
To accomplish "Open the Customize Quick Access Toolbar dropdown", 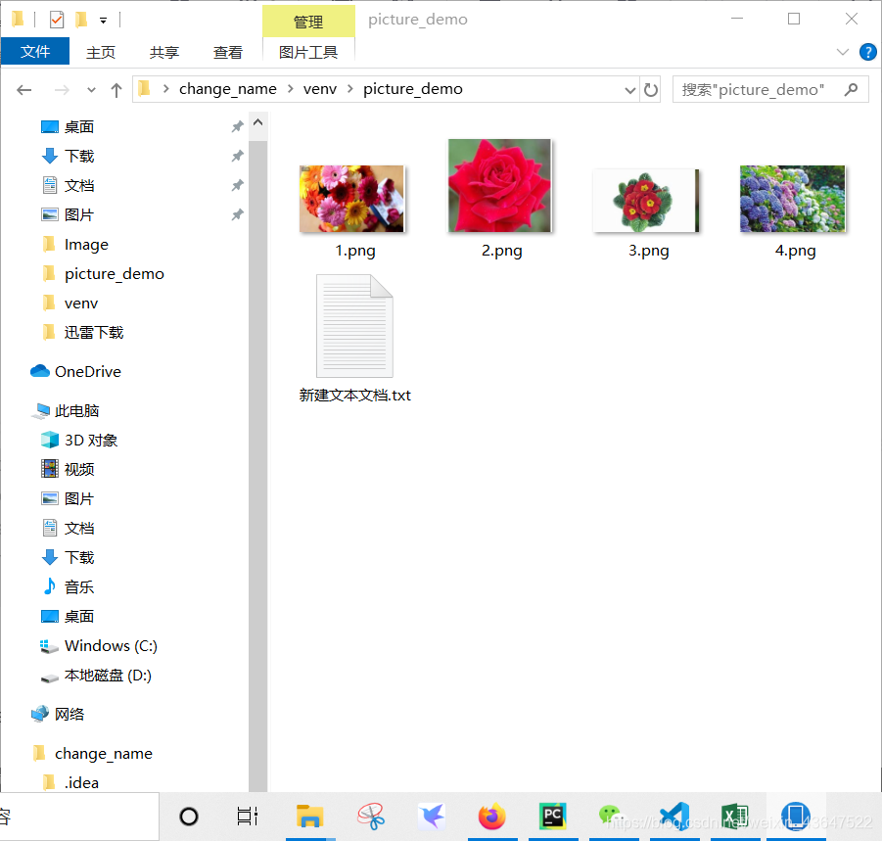I will coord(103,21).
